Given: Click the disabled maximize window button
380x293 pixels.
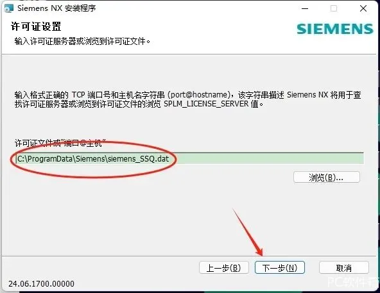Looking at the screenshot, I should (334, 8).
